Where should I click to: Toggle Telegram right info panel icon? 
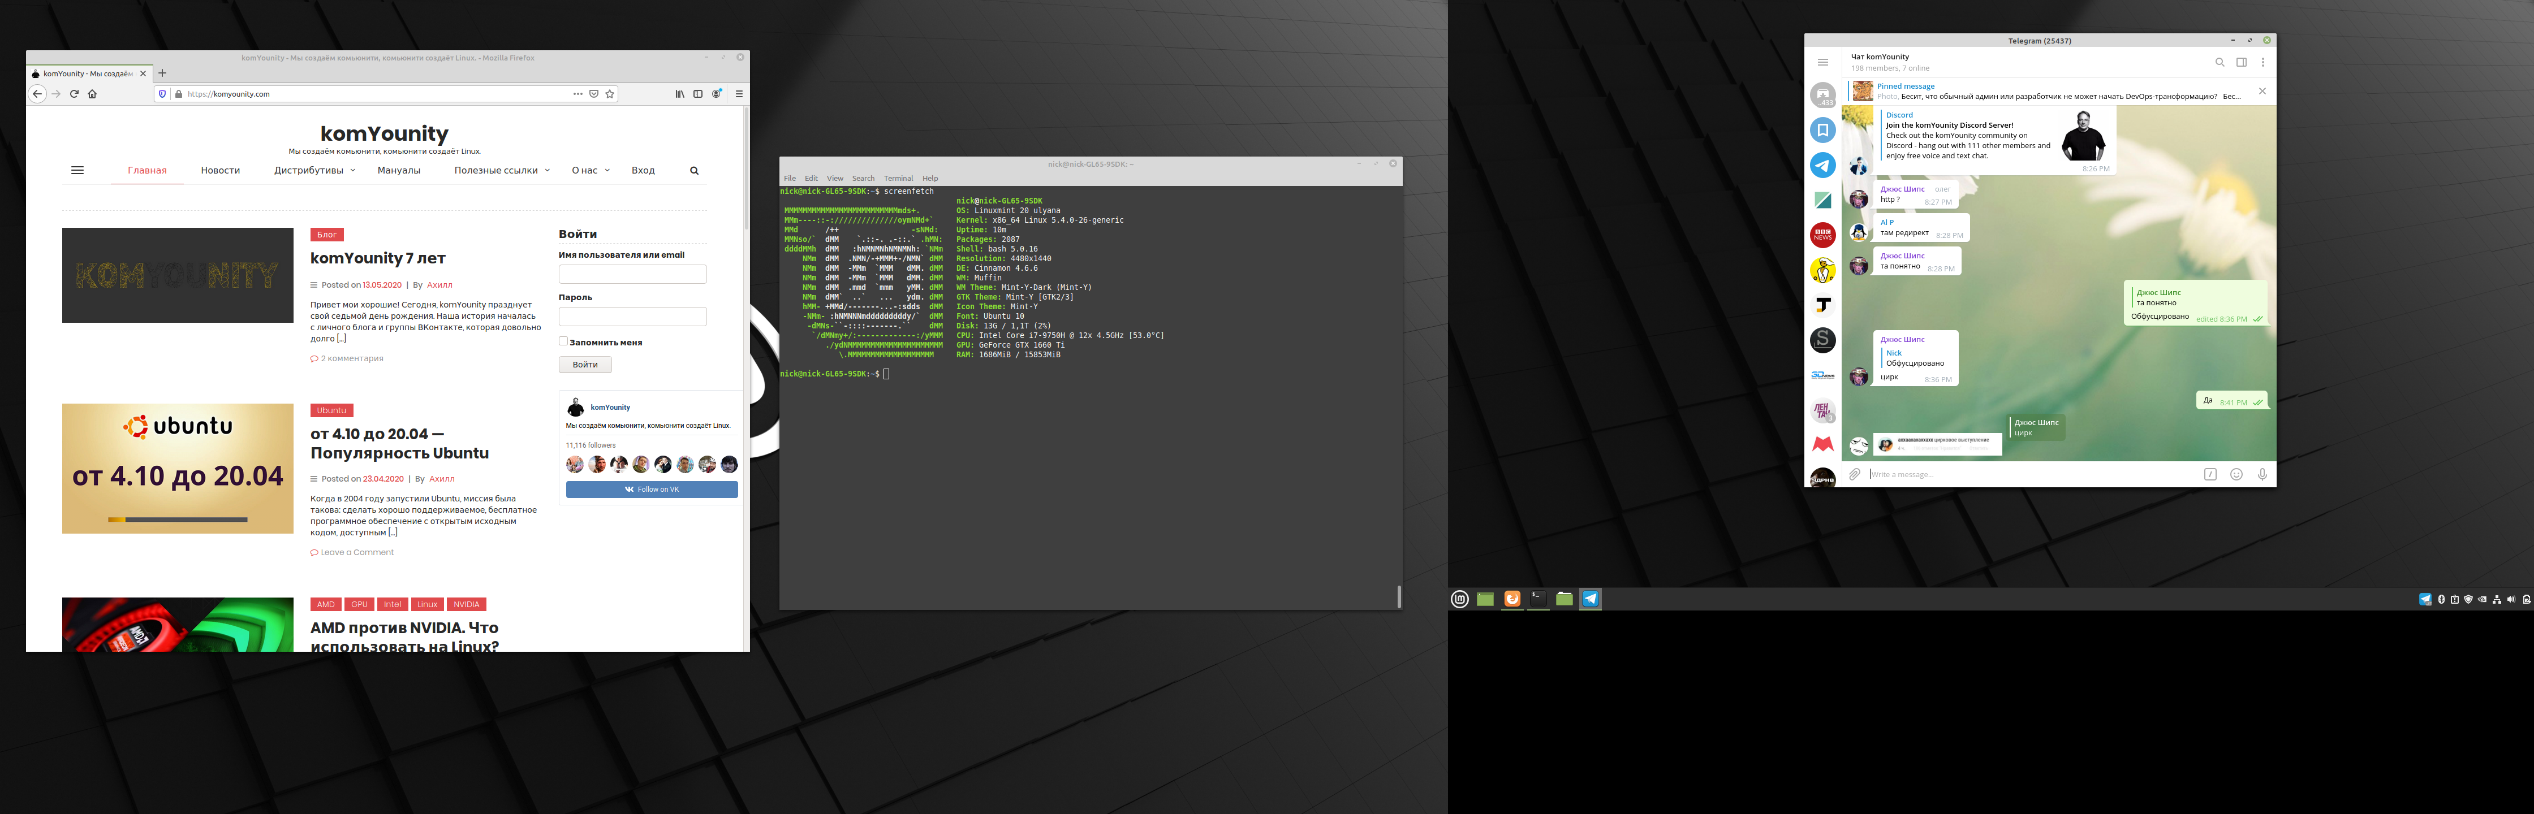[2241, 62]
